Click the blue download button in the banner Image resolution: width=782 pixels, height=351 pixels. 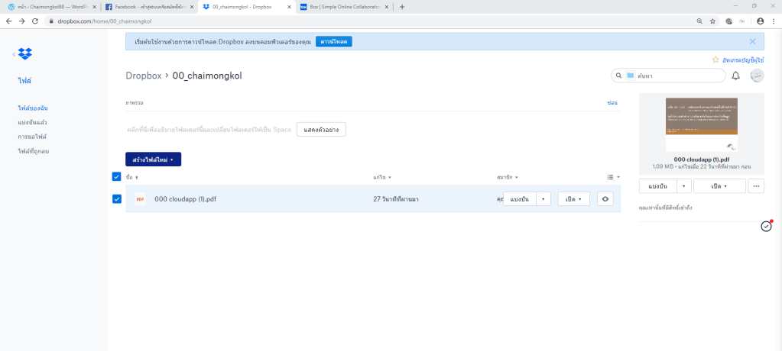point(333,41)
